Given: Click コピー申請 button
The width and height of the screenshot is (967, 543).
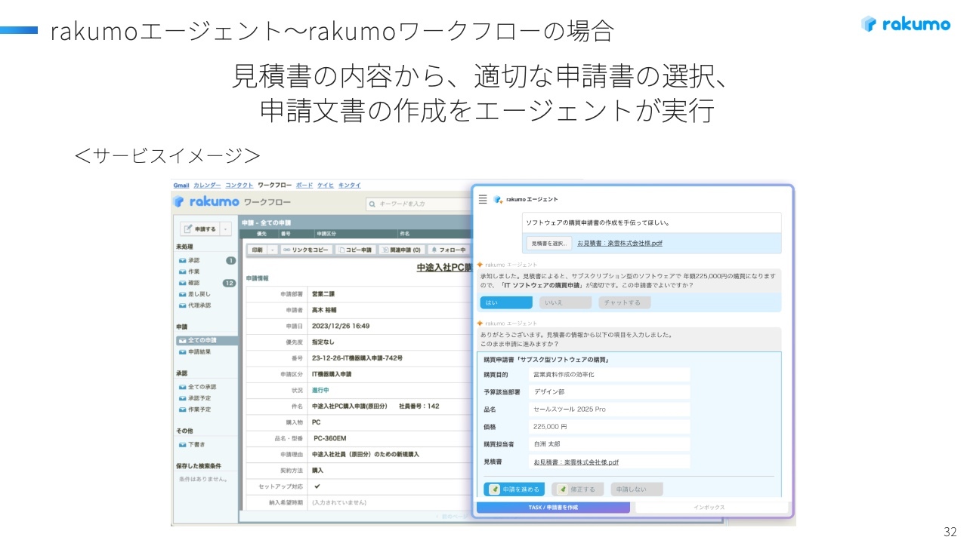Looking at the screenshot, I should pos(354,250).
